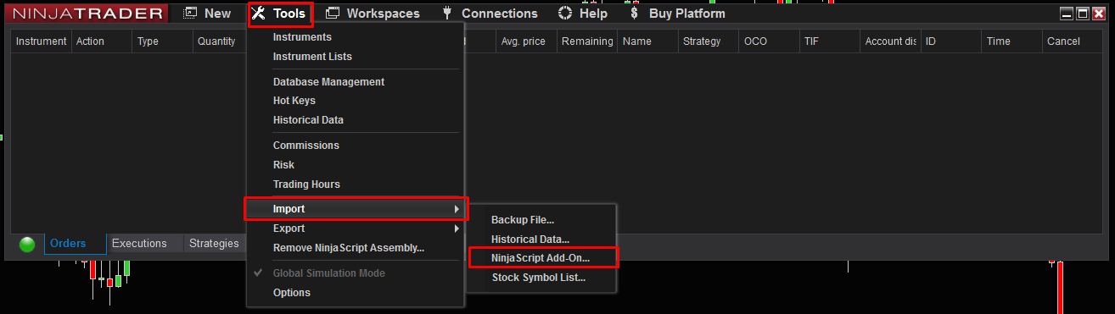Screen dimensions: 1115x314
Task: Click the green connection status indicator
Action: click(27, 245)
